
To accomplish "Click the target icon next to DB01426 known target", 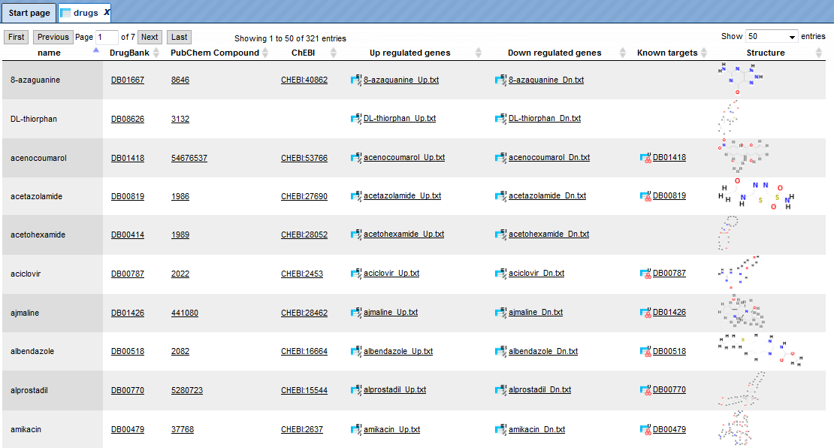I will coord(645,313).
